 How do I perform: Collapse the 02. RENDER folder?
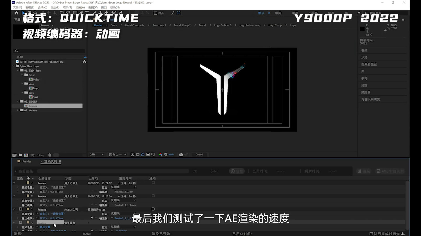pyautogui.click(x=18, y=101)
